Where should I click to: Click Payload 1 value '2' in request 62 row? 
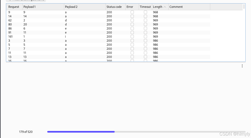[x=24, y=20]
